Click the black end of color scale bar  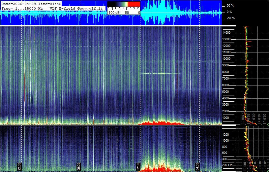click(111, 4)
